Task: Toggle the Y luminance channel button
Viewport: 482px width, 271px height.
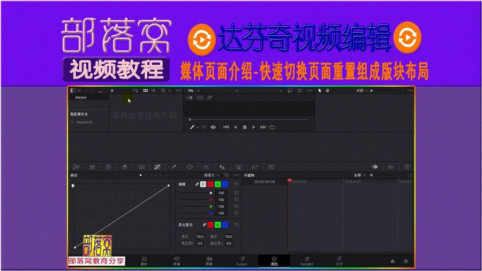Action: 203,184
